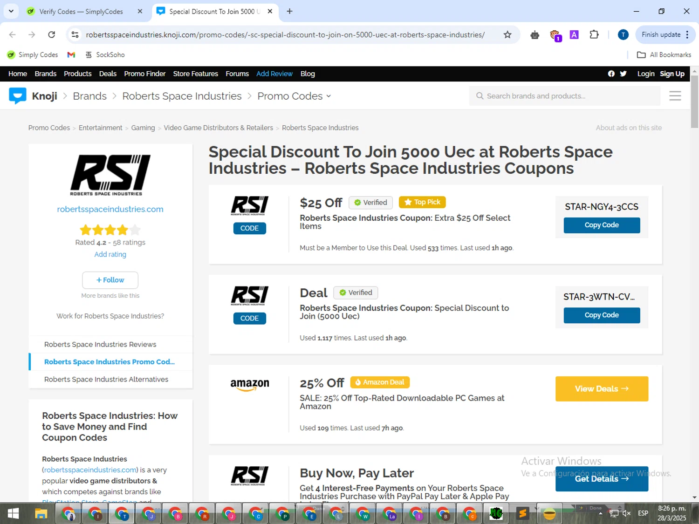Open Gmail bookmark icon
This screenshot has height=524, width=699.
[71, 54]
